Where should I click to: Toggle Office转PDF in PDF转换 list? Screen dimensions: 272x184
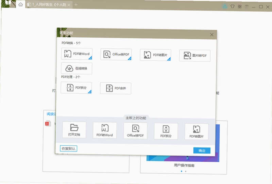tap(116, 54)
